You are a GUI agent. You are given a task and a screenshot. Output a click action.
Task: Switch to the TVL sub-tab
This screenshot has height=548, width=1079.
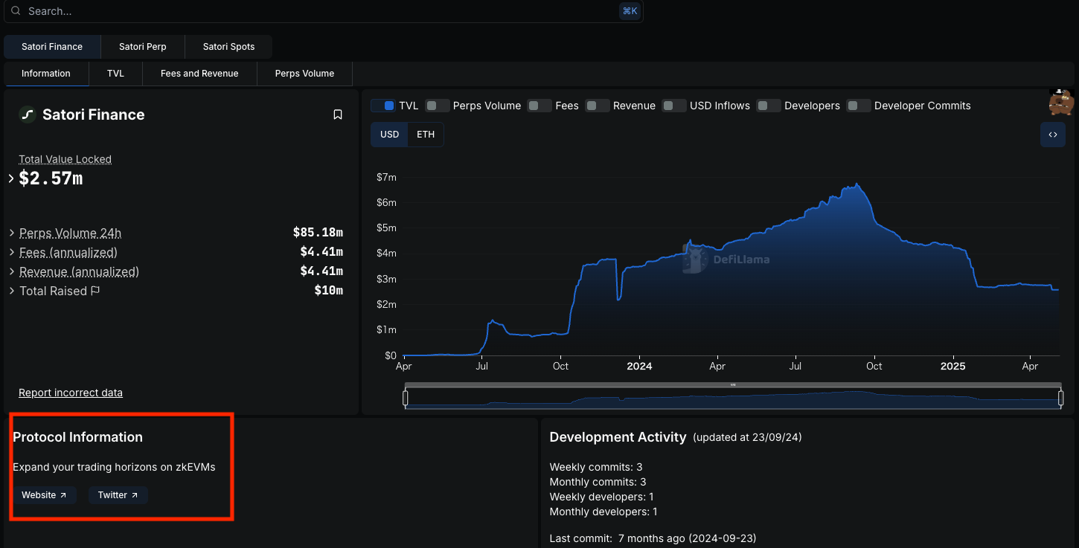pos(115,74)
